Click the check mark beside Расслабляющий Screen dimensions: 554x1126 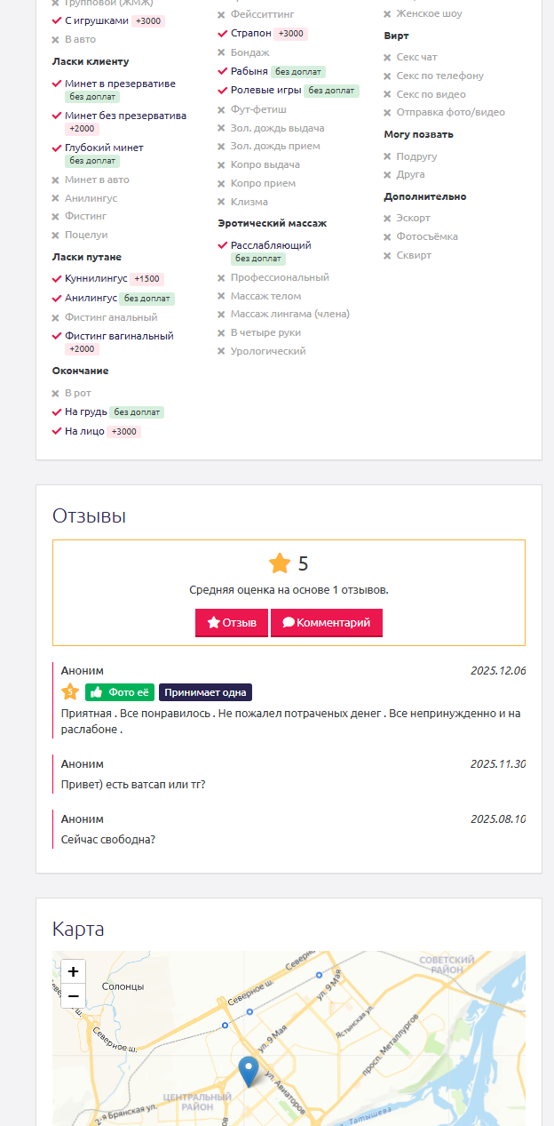pos(222,245)
